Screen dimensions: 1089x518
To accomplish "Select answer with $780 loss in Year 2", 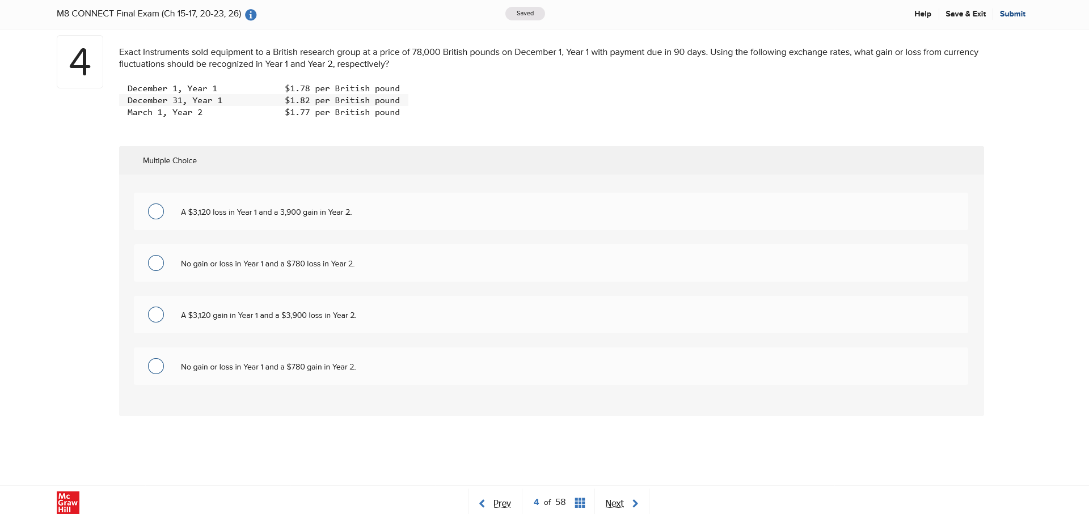I will (x=155, y=262).
